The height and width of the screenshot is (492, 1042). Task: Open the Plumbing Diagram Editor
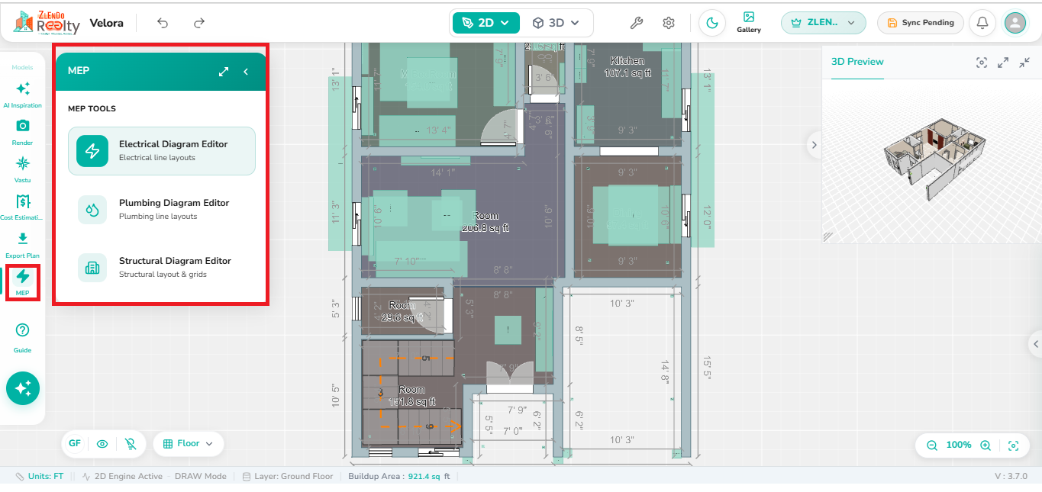point(162,210)
